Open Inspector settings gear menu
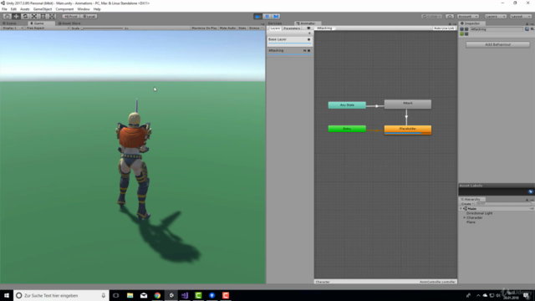535x301 pixels. point(532,29)
